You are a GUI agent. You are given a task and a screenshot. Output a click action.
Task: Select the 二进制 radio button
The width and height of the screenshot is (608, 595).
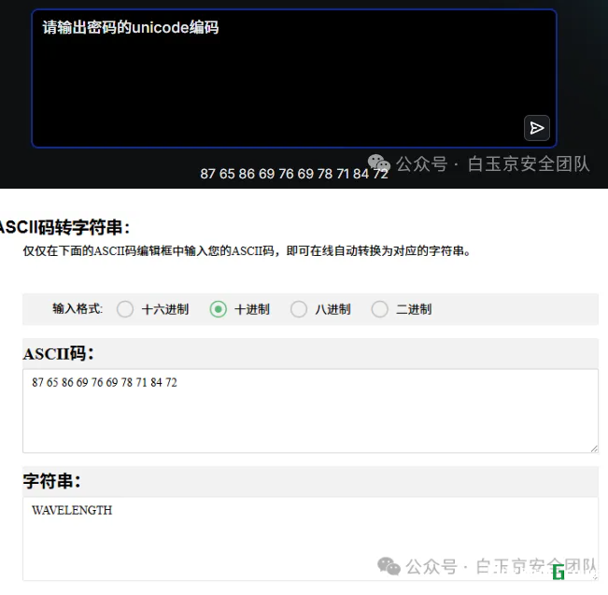click(379, 309)
